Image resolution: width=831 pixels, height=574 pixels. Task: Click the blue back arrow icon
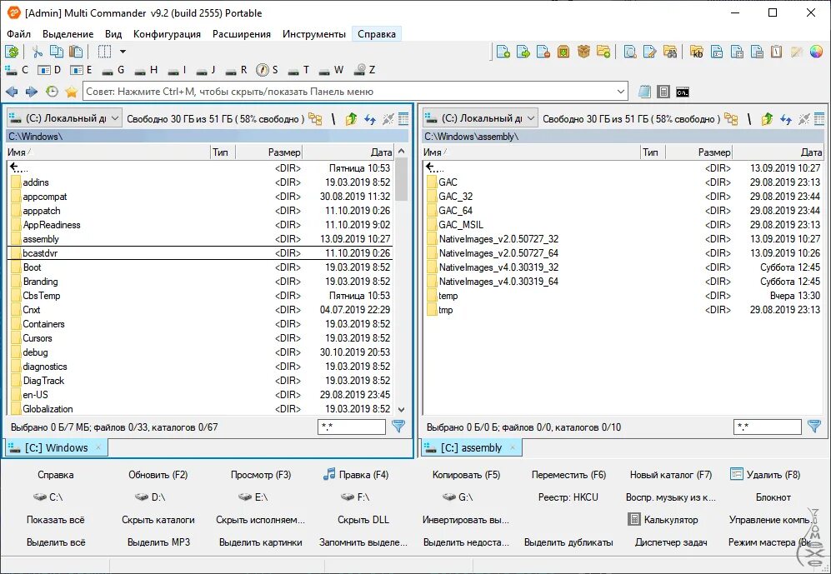(12, 92)
